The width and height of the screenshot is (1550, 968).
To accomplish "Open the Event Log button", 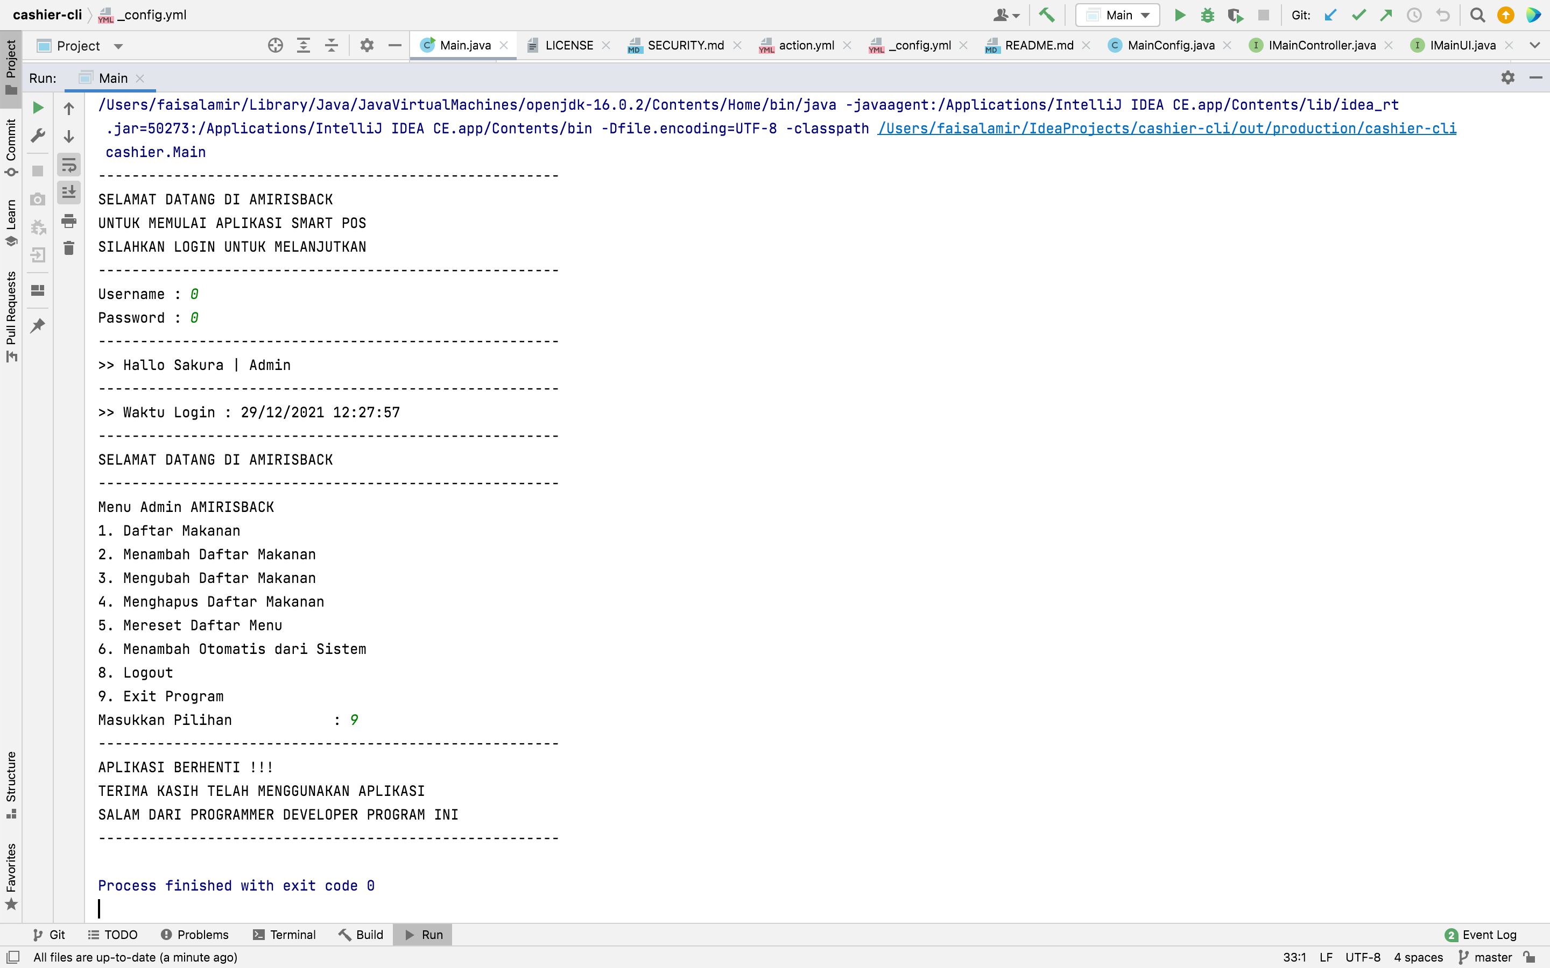I will pos(1481,935).
